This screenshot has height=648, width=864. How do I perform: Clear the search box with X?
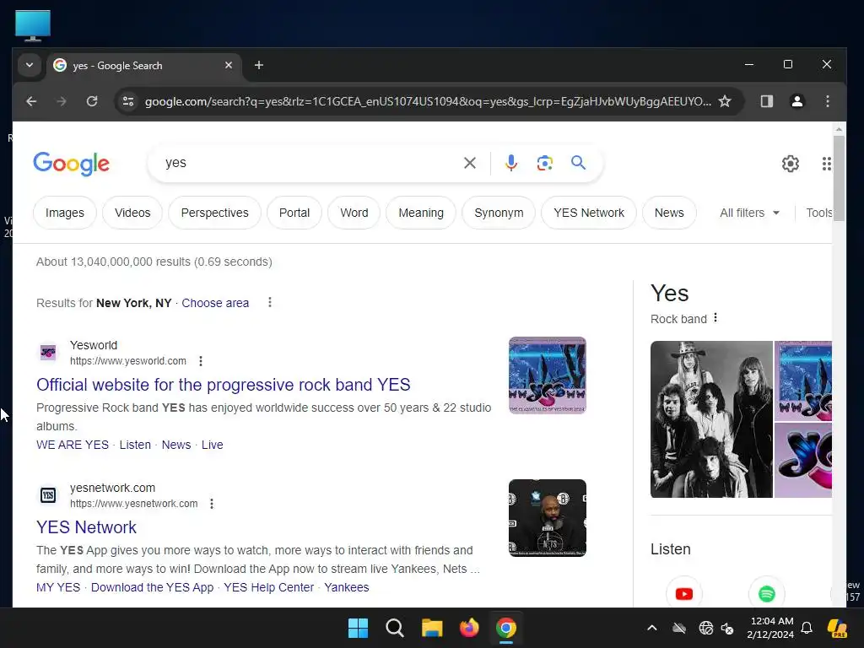click(x=469, y=163)
